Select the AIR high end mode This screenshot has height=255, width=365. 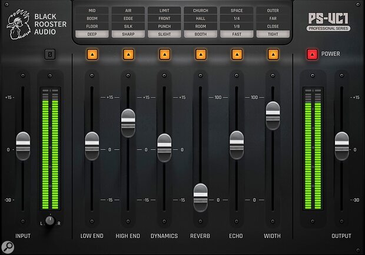(128, 11)
